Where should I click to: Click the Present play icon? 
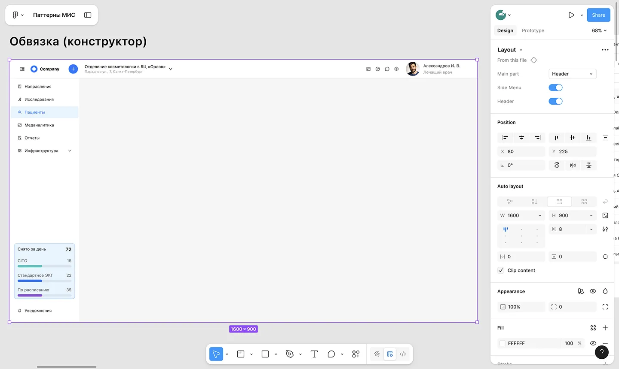(571, 15)
